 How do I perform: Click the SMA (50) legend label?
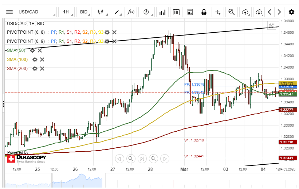[16, 50]
